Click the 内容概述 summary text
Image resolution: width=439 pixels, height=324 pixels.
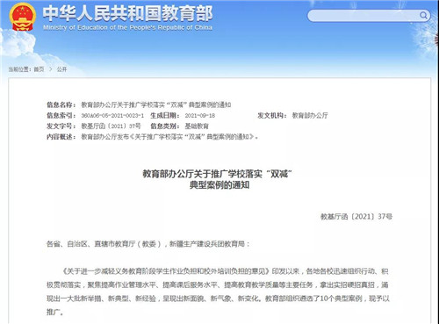tap(170, 137)
